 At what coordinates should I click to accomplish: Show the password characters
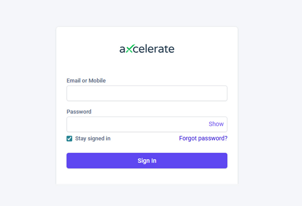[x=216, y=124]
